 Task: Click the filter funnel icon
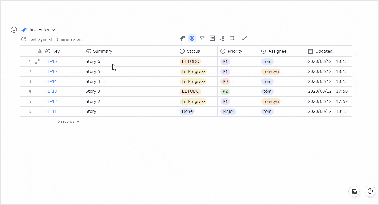202,38
